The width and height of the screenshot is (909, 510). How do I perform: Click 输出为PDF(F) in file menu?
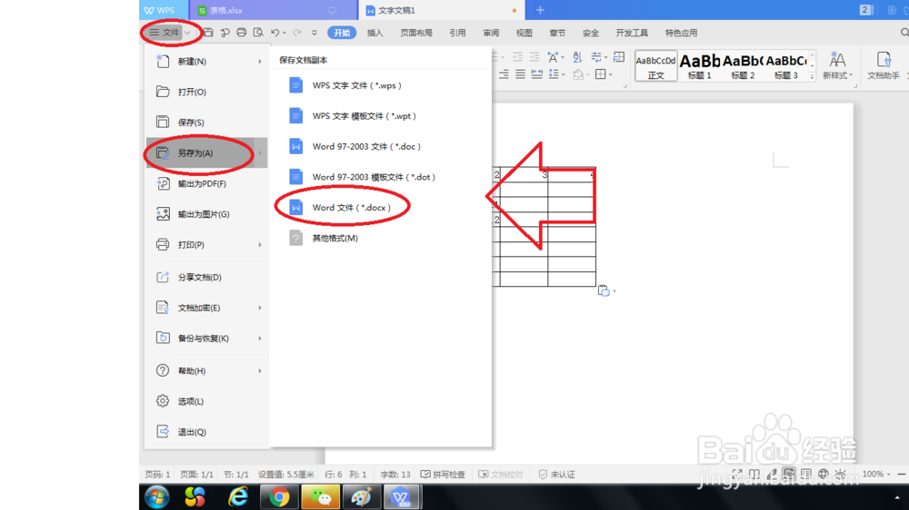206,184
